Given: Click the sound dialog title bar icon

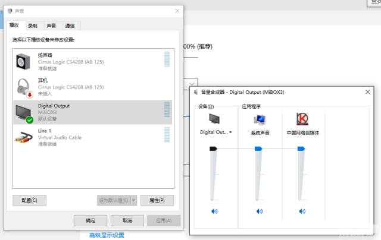Looking at the screenshot, I should [10, 11].
